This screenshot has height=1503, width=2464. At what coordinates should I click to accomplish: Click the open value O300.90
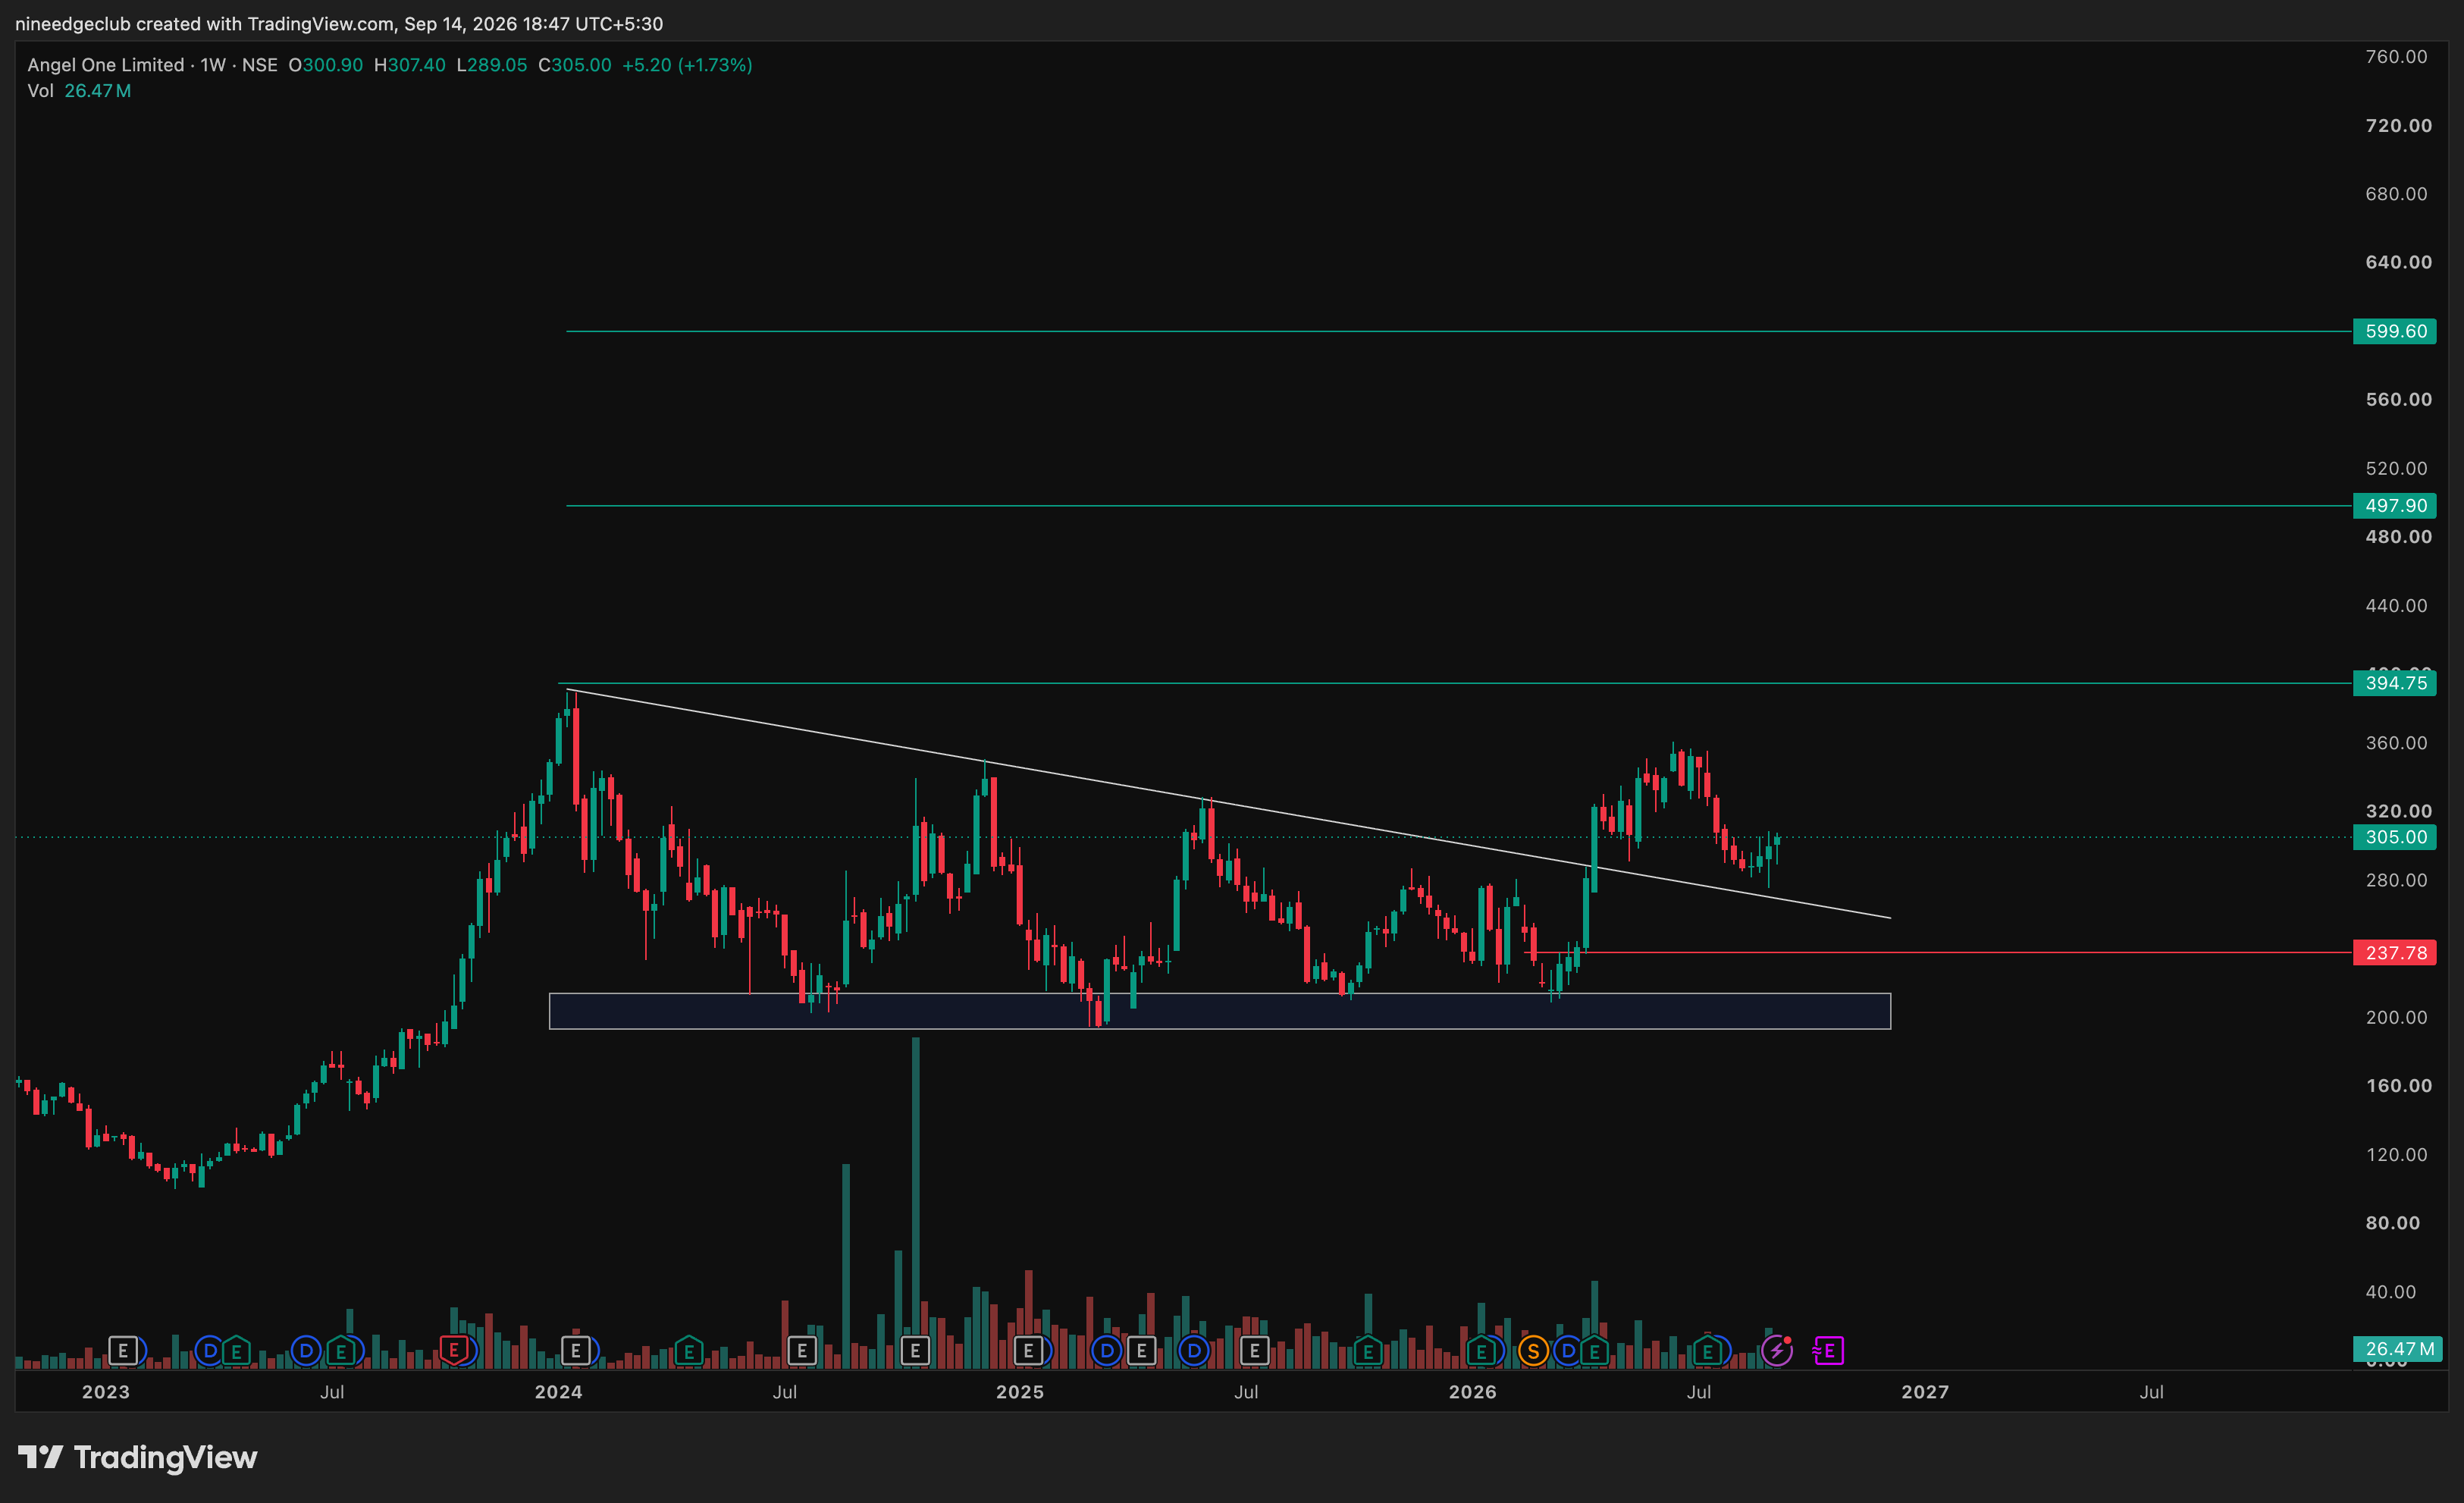pyautogui.click(x=325, y=65)
